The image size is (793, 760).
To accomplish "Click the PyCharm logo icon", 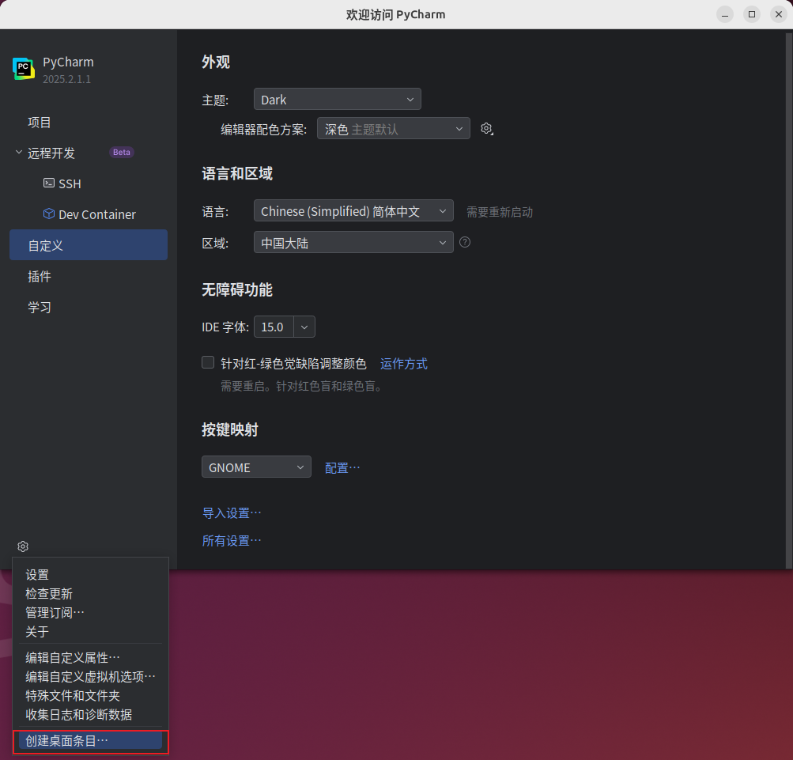I will point(24,69).
